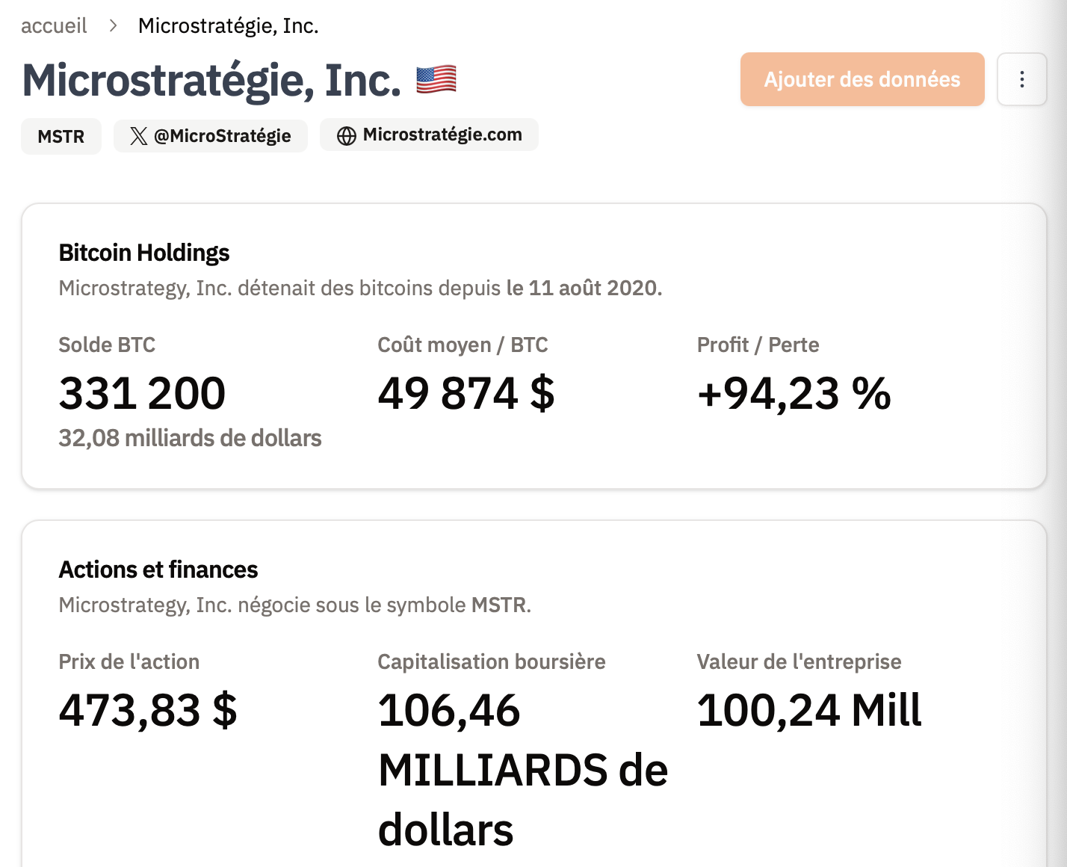Click the X logo icon
The height and width of the screenshot is (867, 1067).
pos(138,136)
